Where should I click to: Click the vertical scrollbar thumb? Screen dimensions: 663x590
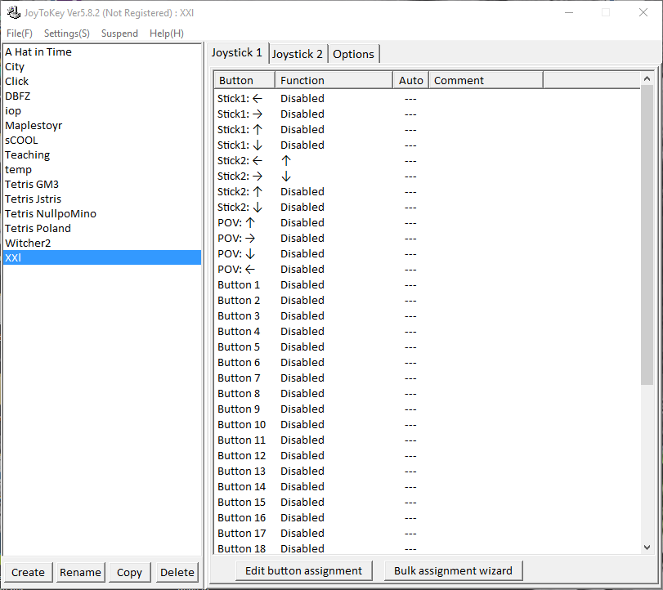[647, 235]
